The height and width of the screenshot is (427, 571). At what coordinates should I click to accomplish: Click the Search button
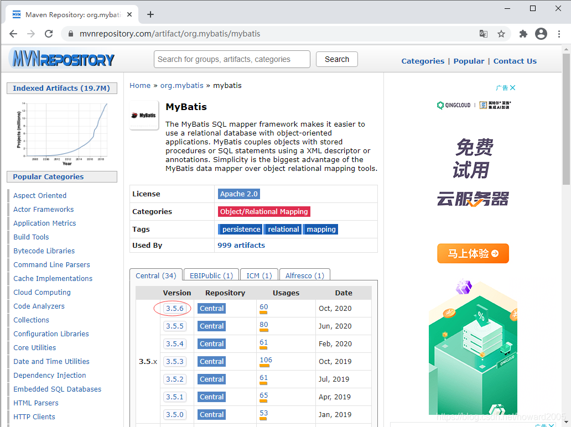(x=337, y=59)
